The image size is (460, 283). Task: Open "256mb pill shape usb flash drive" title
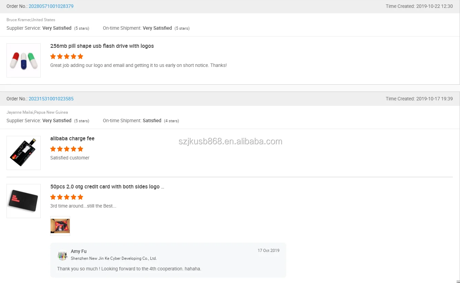[102, 46]
